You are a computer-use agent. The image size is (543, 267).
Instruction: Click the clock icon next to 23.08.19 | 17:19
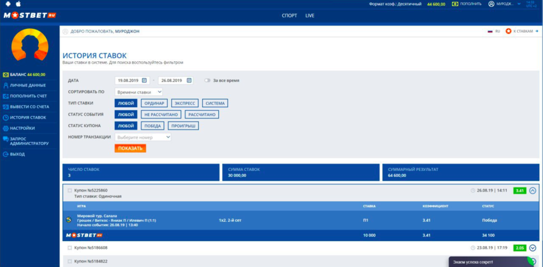click(473, 248)
